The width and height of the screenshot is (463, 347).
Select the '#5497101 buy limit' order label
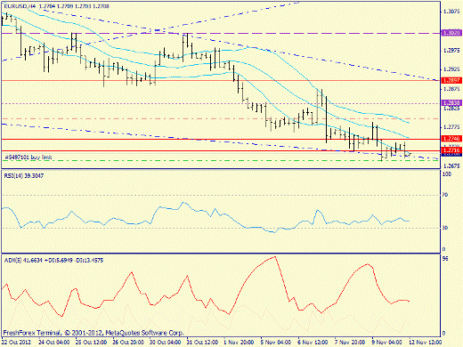coord(28,157)
